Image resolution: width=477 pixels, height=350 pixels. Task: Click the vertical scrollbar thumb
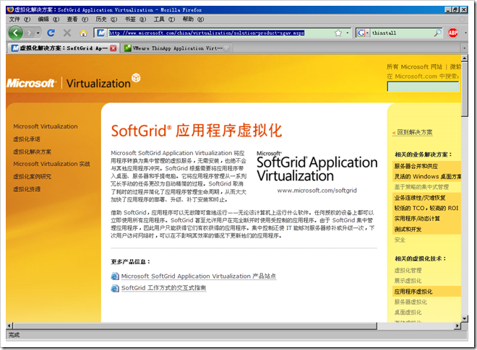pyautogui.click(x=464, y=89)
